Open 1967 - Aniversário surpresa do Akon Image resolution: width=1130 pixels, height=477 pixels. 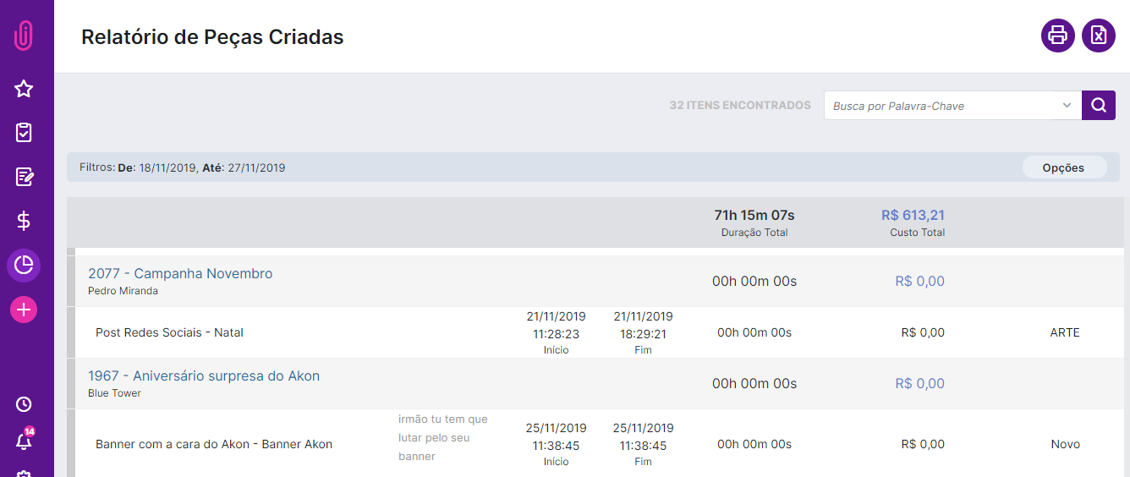click(x=204, y=376)
